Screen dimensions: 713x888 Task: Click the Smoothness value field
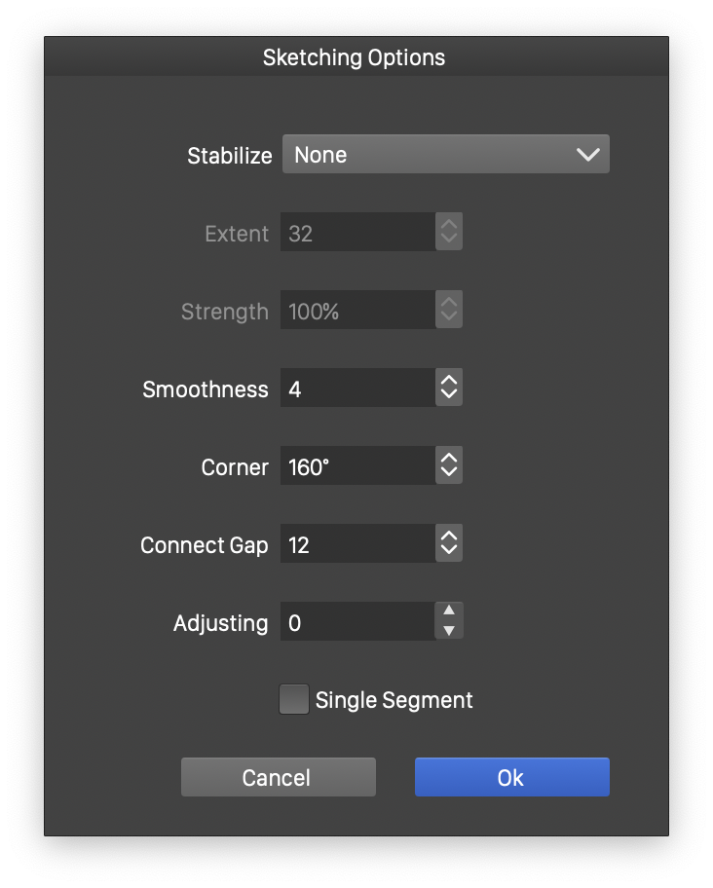[x=357, y=389]
